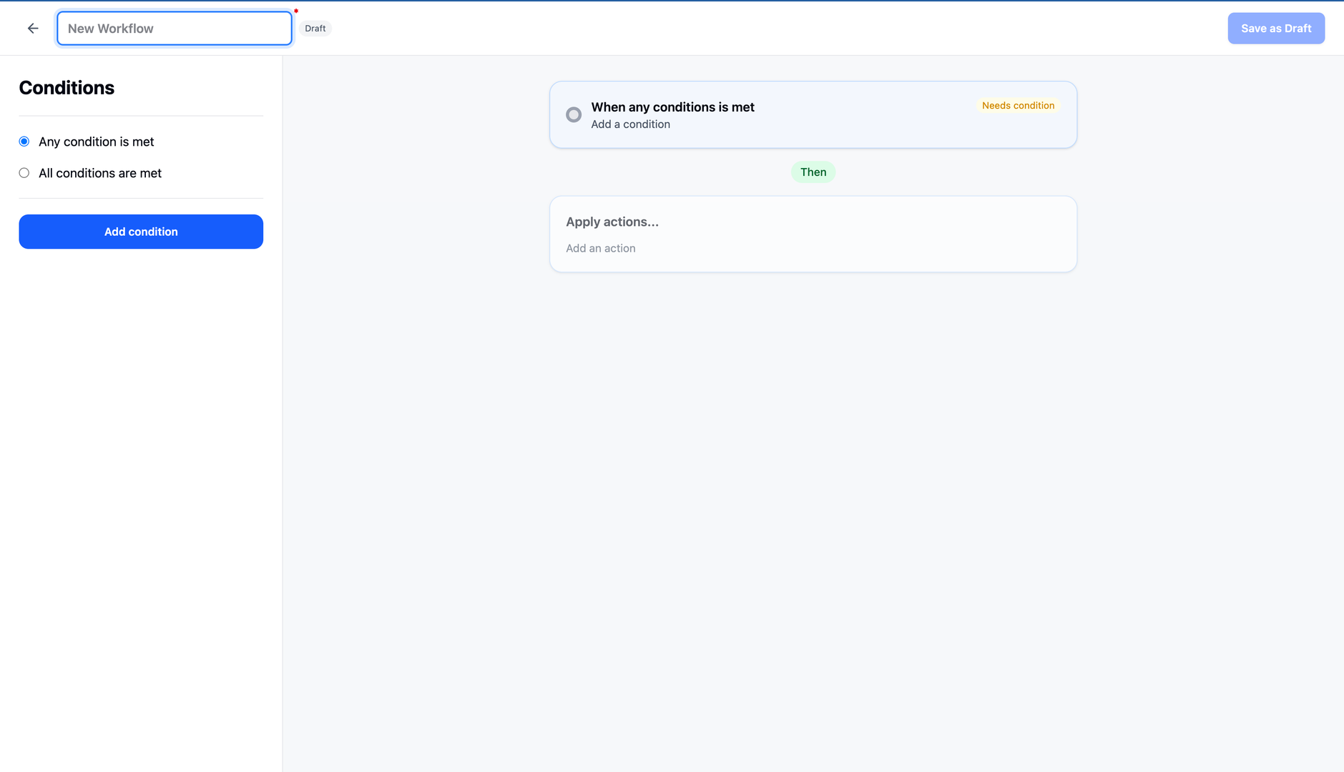The width and height of the screenshot is (1344, 772).
Task: Click the 'Then' badge between the cards
Action: 813,172
